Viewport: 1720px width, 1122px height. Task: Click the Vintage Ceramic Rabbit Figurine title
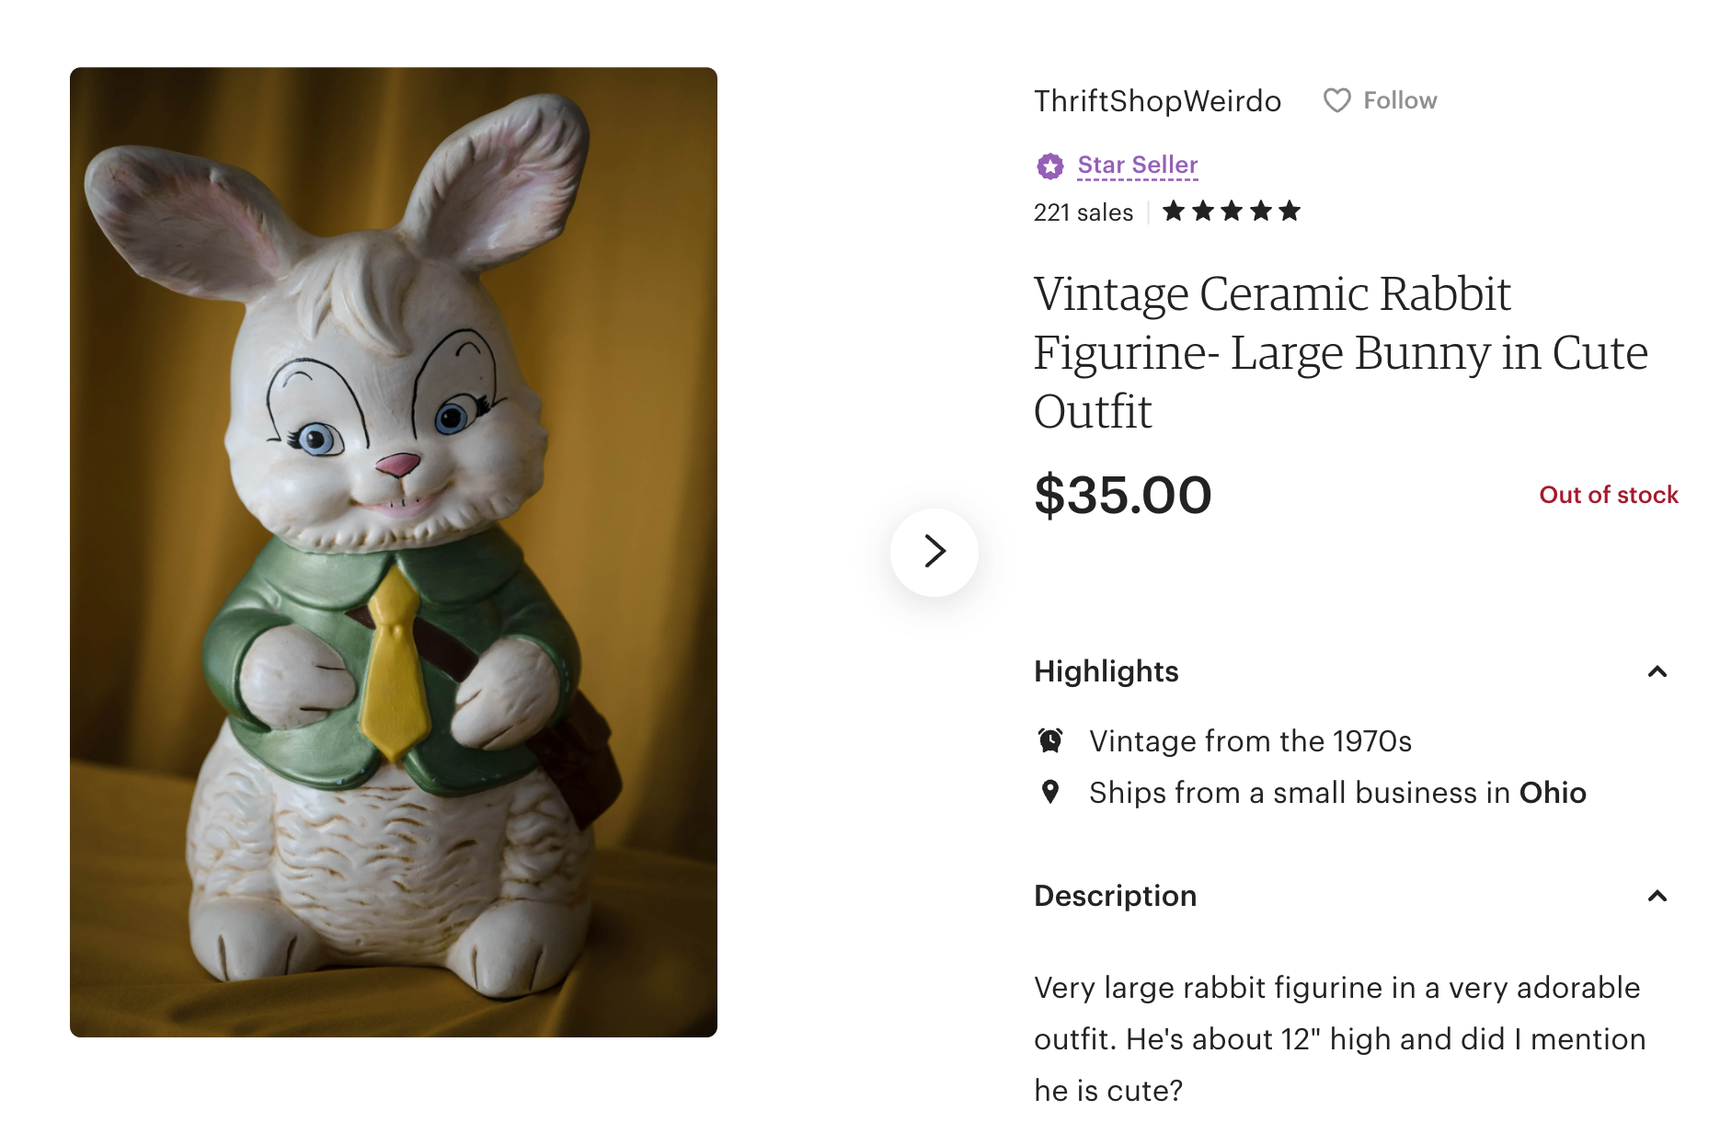pyautogui.click(x=1340, y=352)
